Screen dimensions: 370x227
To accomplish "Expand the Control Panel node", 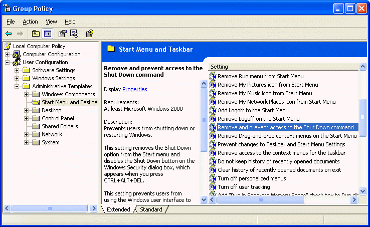I will click(26, 118).
